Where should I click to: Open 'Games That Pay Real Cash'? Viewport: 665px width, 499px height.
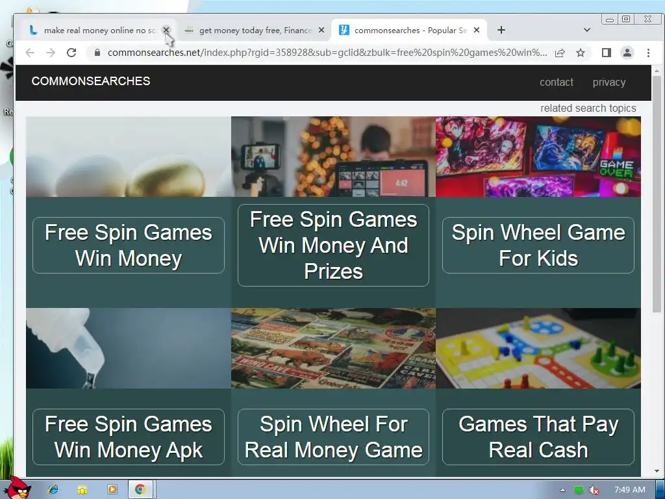click(x=538, y=437)
